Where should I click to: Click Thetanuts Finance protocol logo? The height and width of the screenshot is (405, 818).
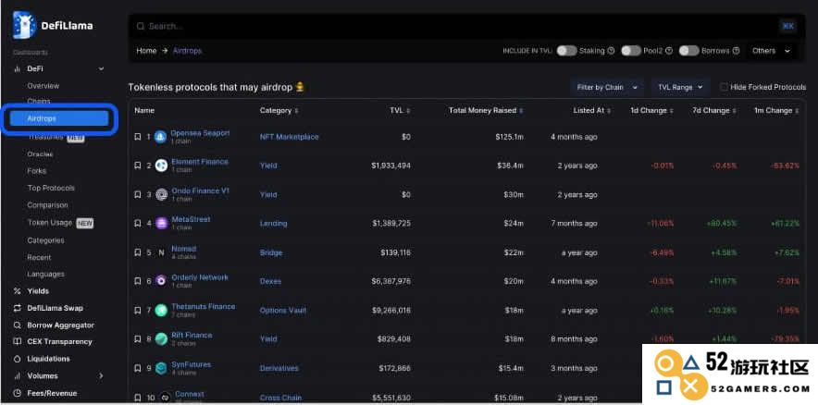tap(161, 310)
